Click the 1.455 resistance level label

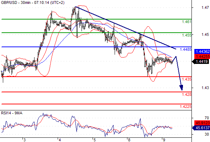[x=187, y=35]
